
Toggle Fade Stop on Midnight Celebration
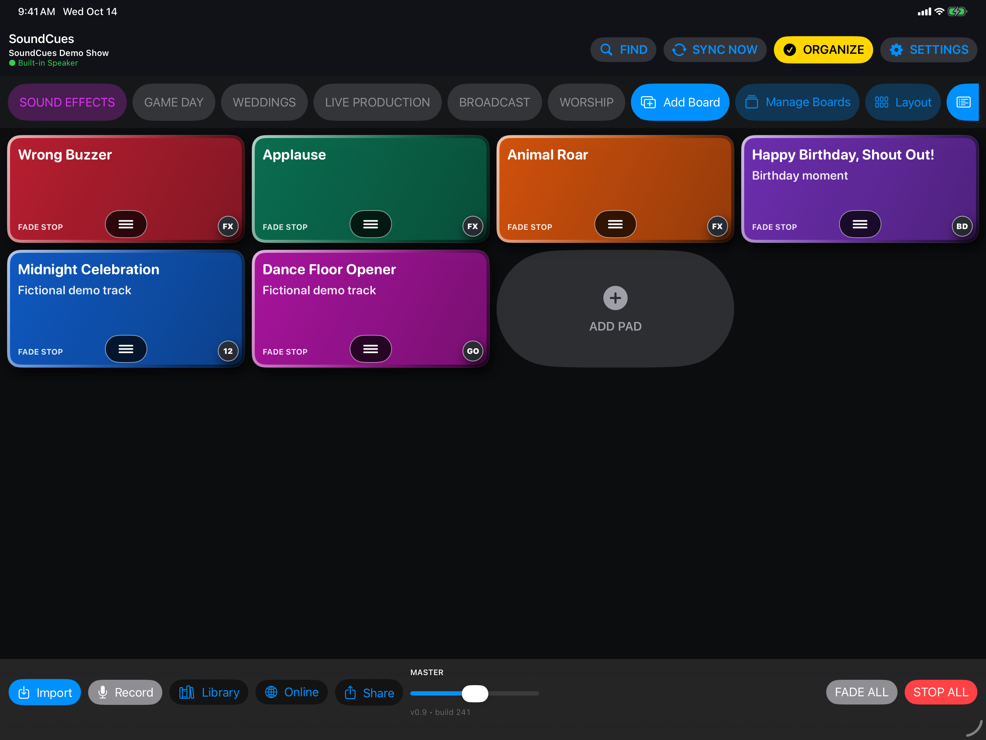(x=40, y=352)
